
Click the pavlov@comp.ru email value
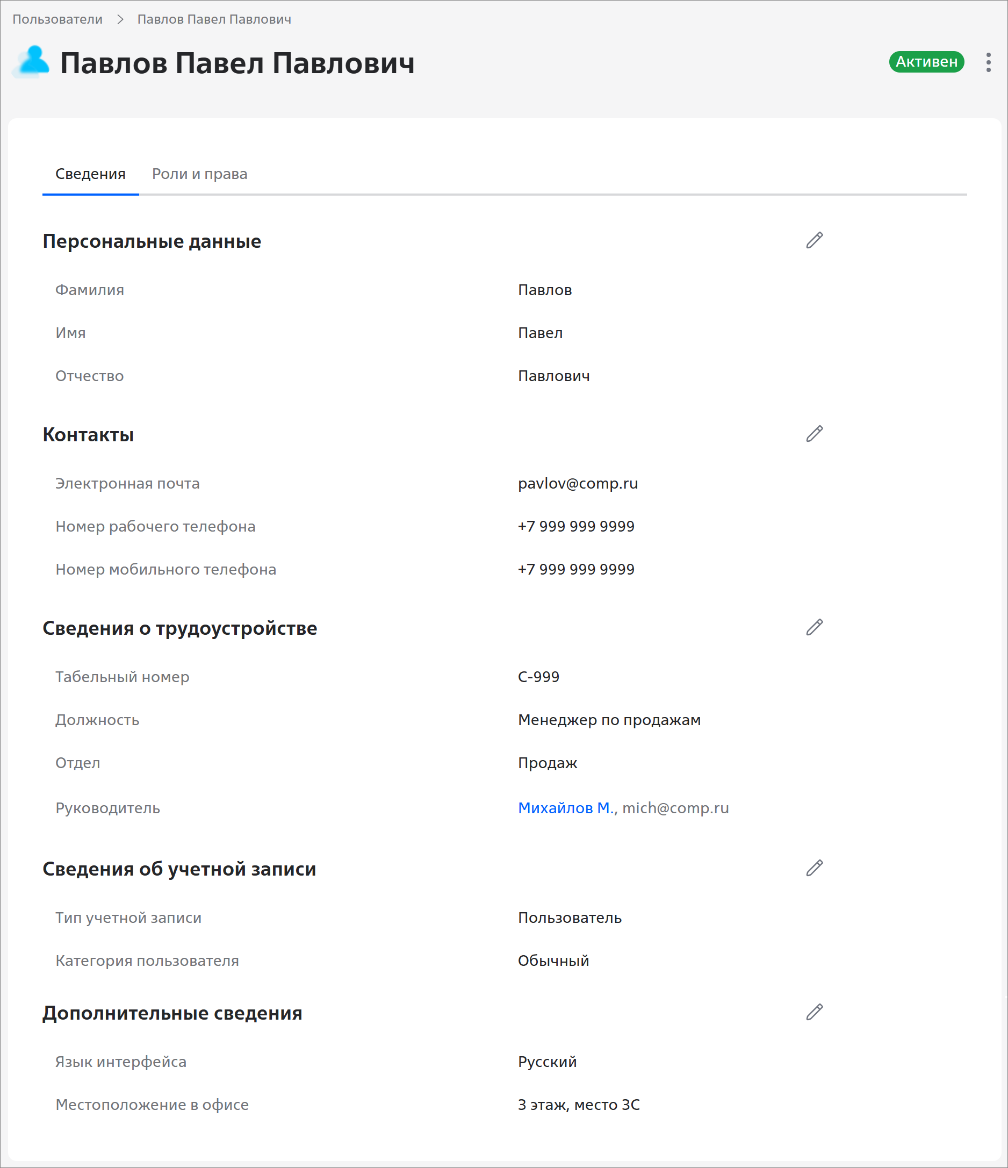578,484
